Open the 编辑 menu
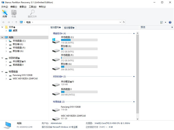Screen dimensions: 174x130 pos(14,7)
